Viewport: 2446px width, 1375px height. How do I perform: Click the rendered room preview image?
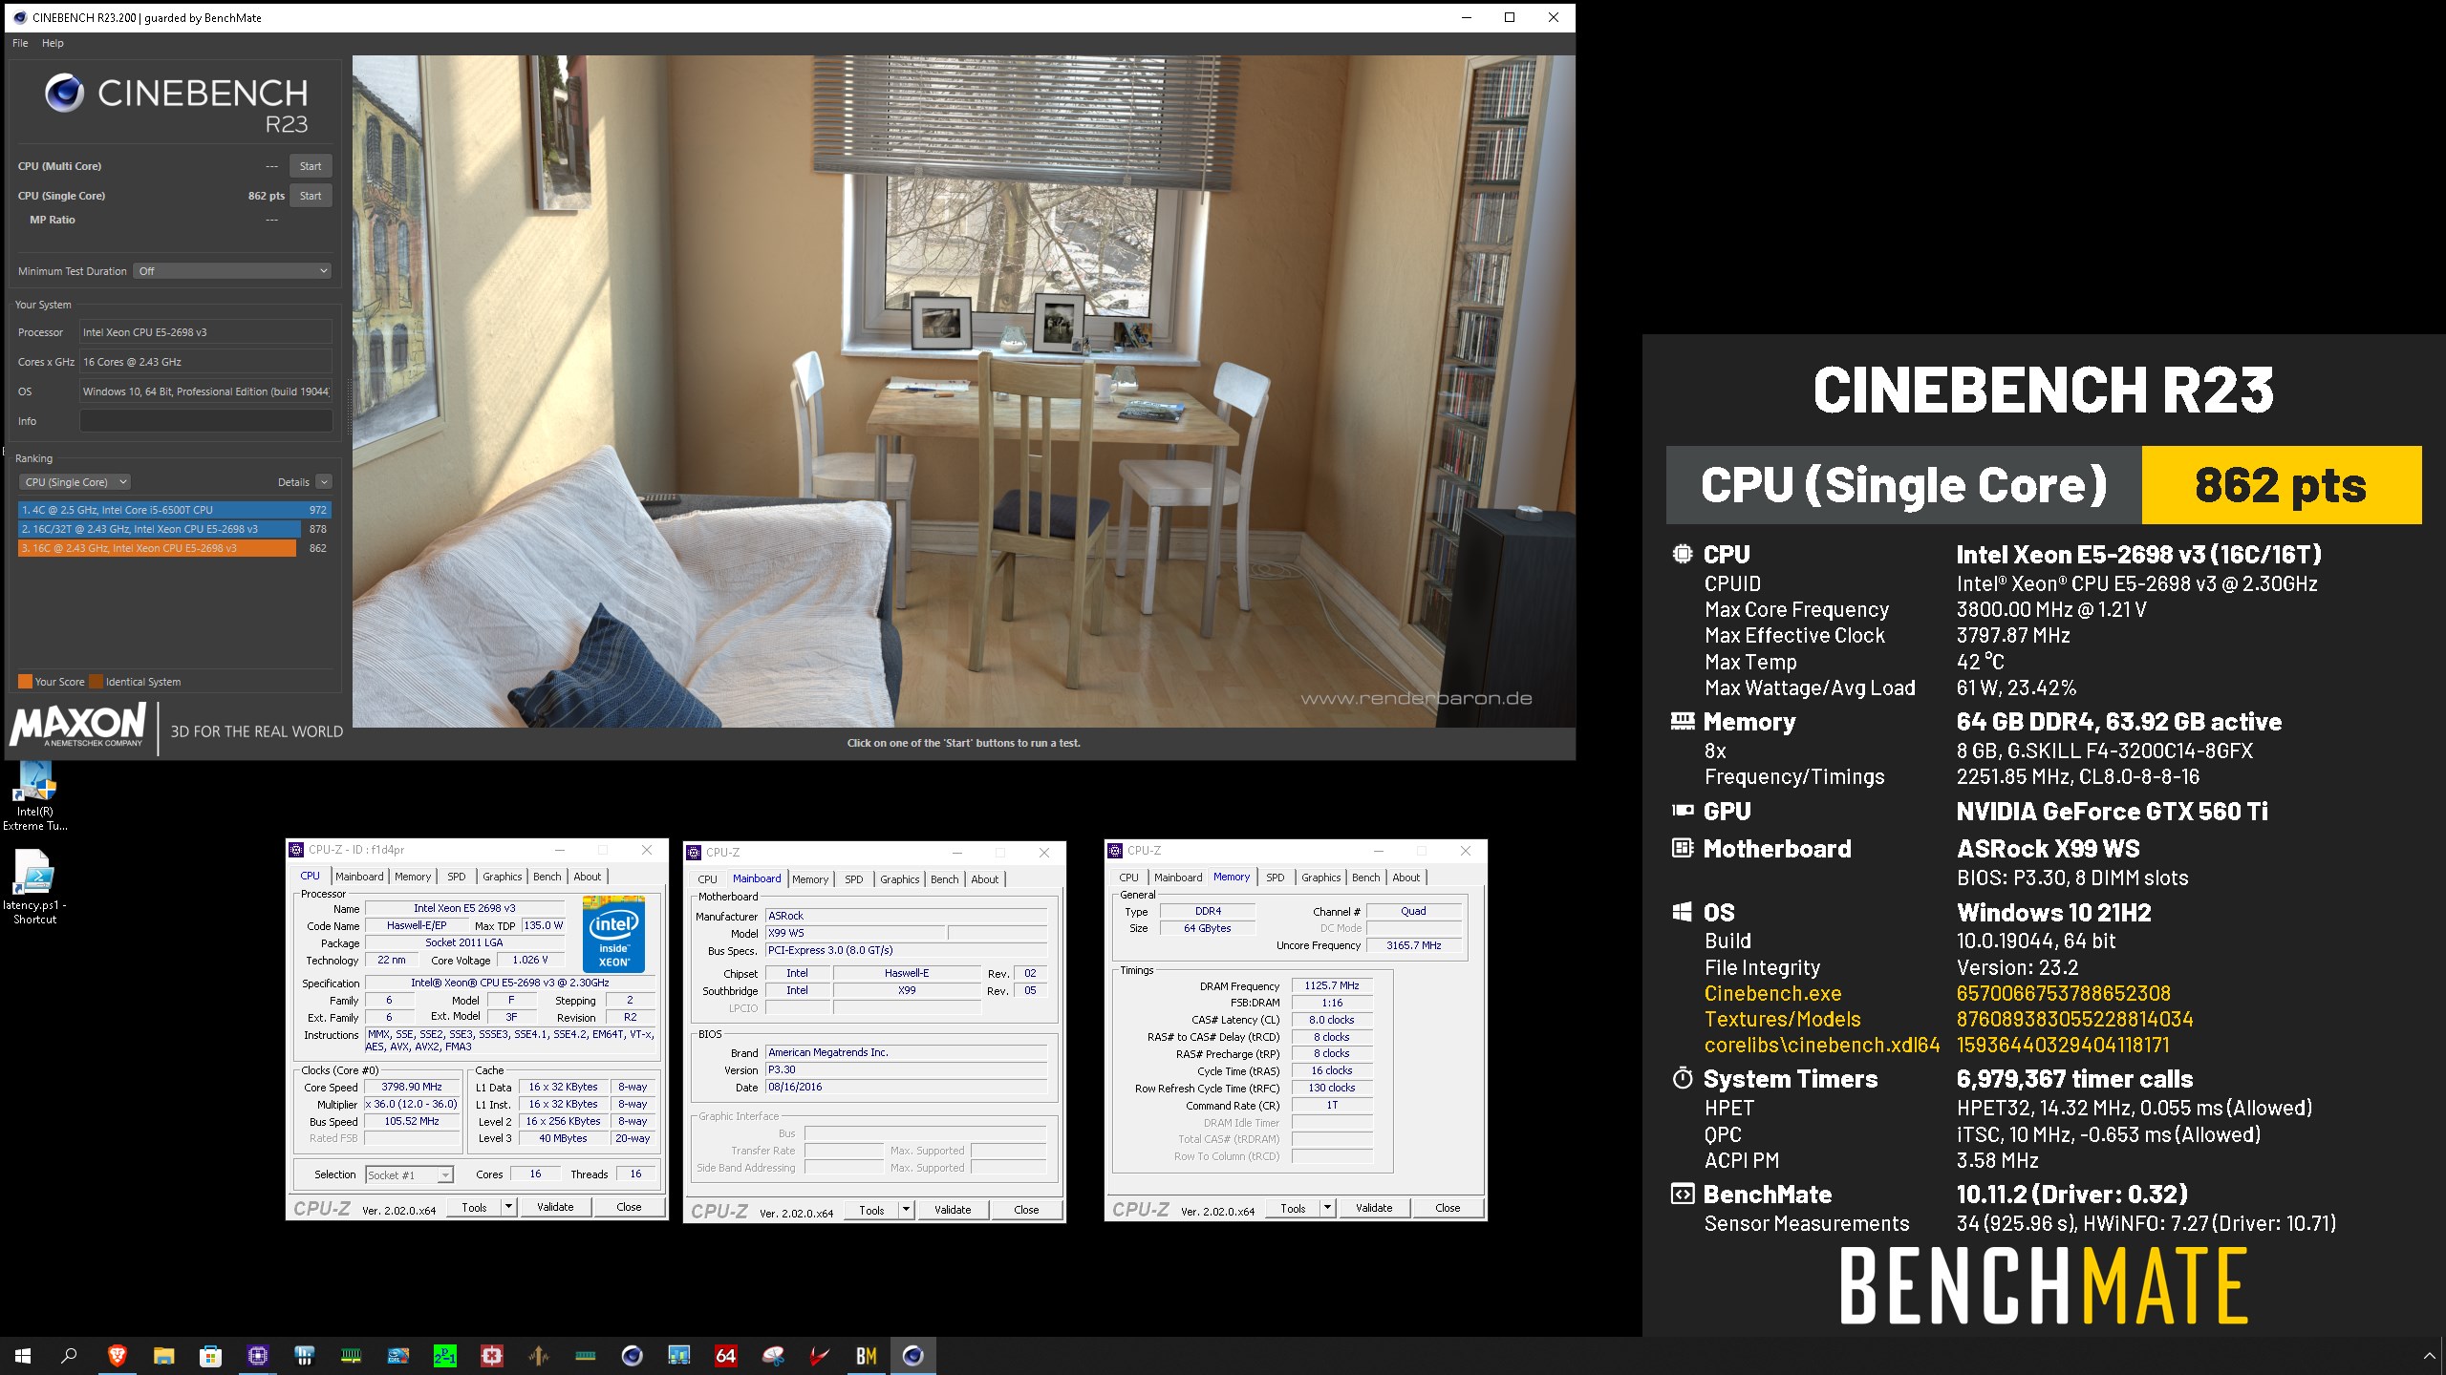tap(963, 391)
